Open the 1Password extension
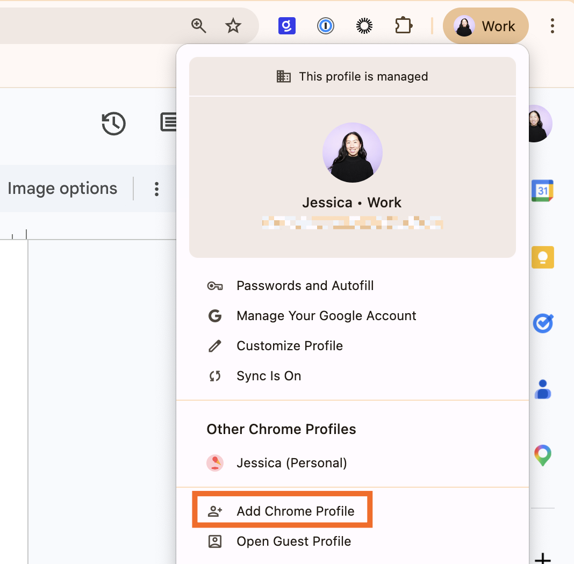Screen dimensions: 574x564 [325, 25]
